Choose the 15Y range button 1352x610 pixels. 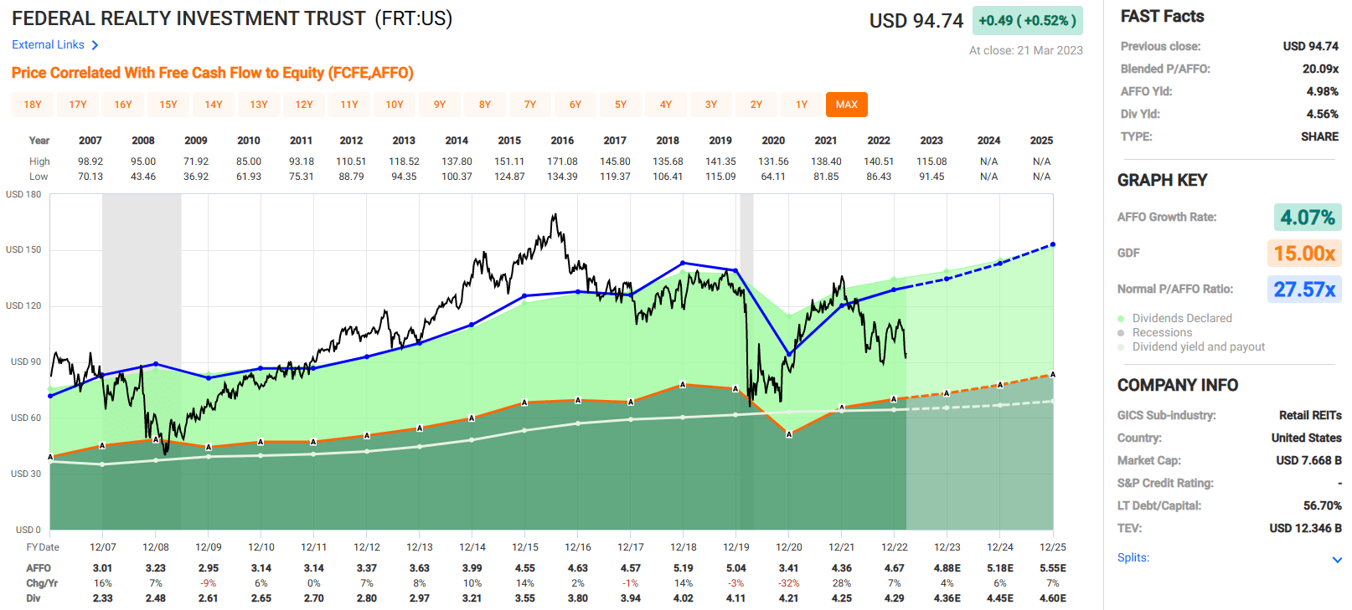(168, 105)
